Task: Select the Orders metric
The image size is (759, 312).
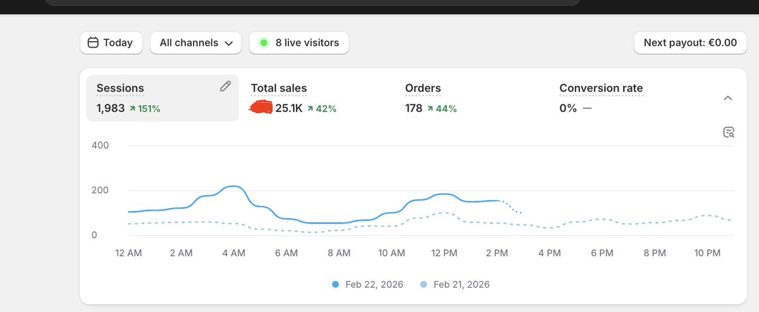Action: click(423, 89)
